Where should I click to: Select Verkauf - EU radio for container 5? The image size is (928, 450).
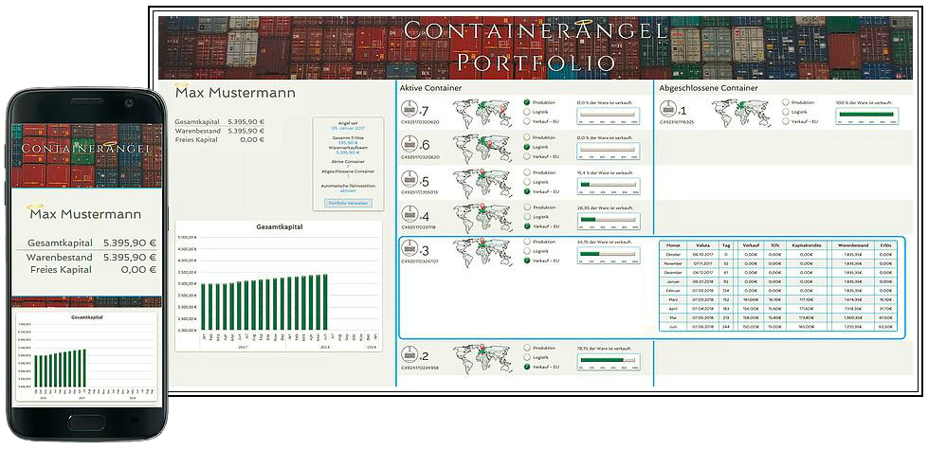(x=528, y=190)
